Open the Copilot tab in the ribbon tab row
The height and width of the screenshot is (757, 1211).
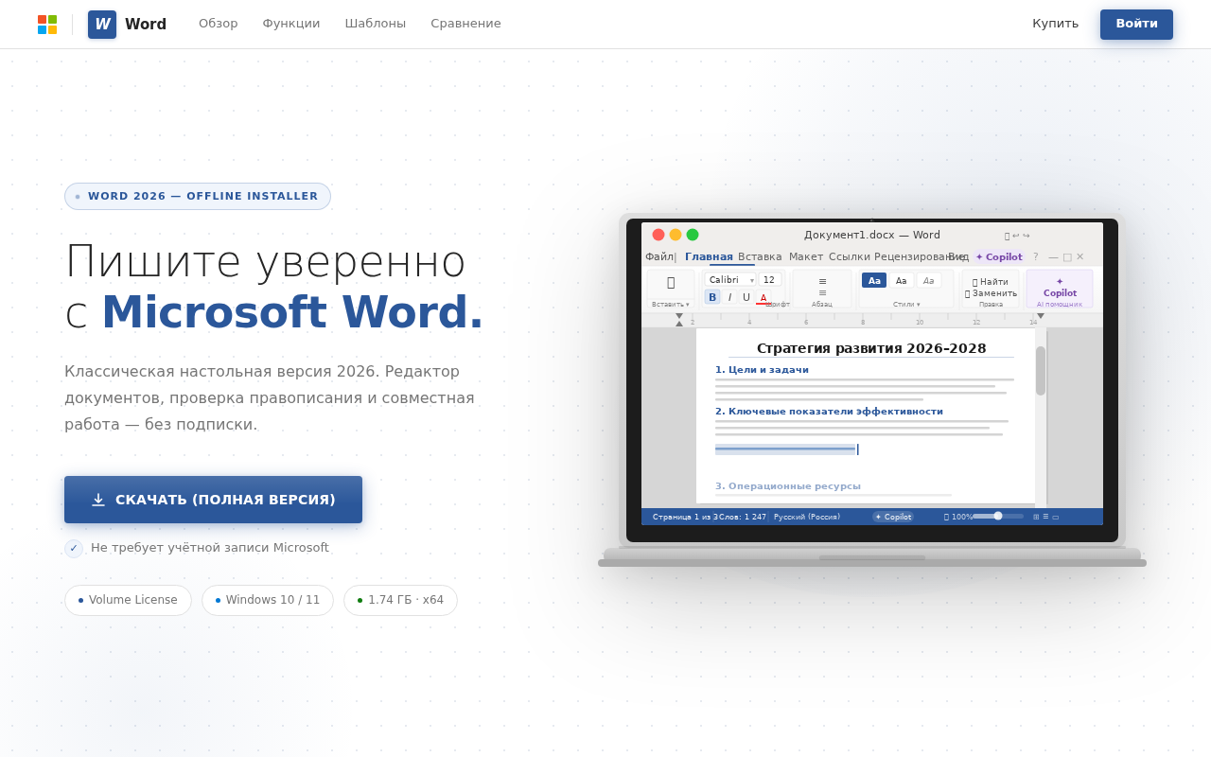pyautogui.click(x=999, y=257)
